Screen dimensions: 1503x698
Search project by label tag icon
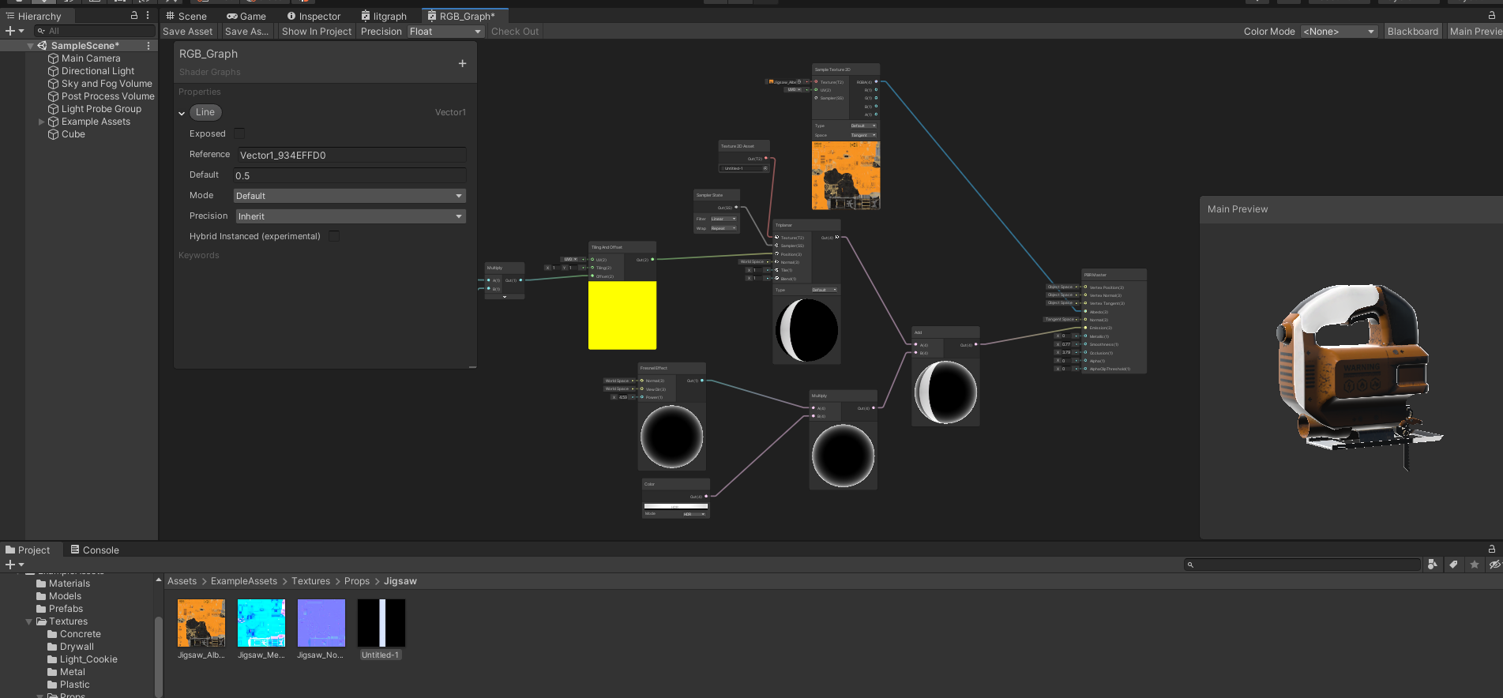click(x=1453, y=564)
